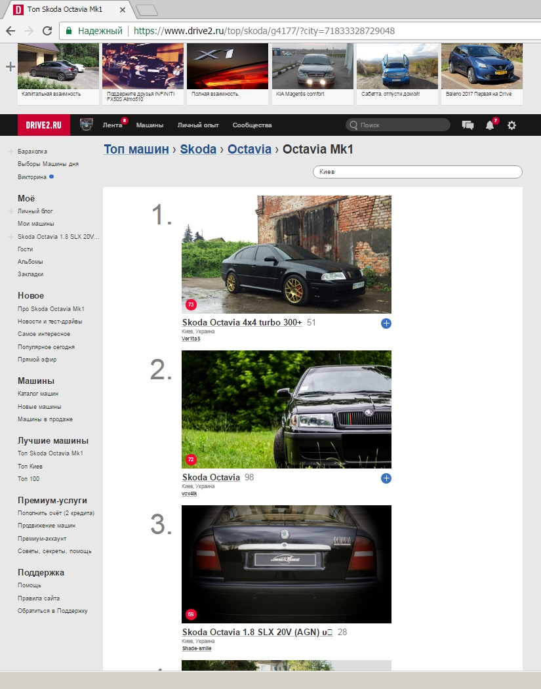Open 'Skoda Octavia 4x4 turbo 300+' title link
This screenshot has height=689, width=541.
point(242,323)
